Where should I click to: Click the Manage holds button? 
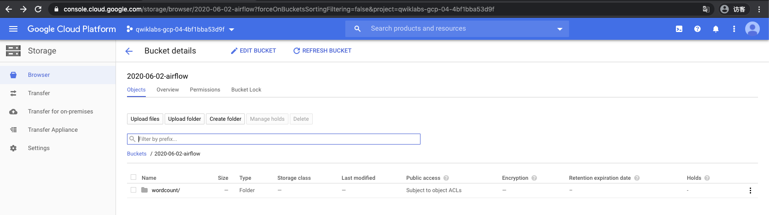coord(267,119)
